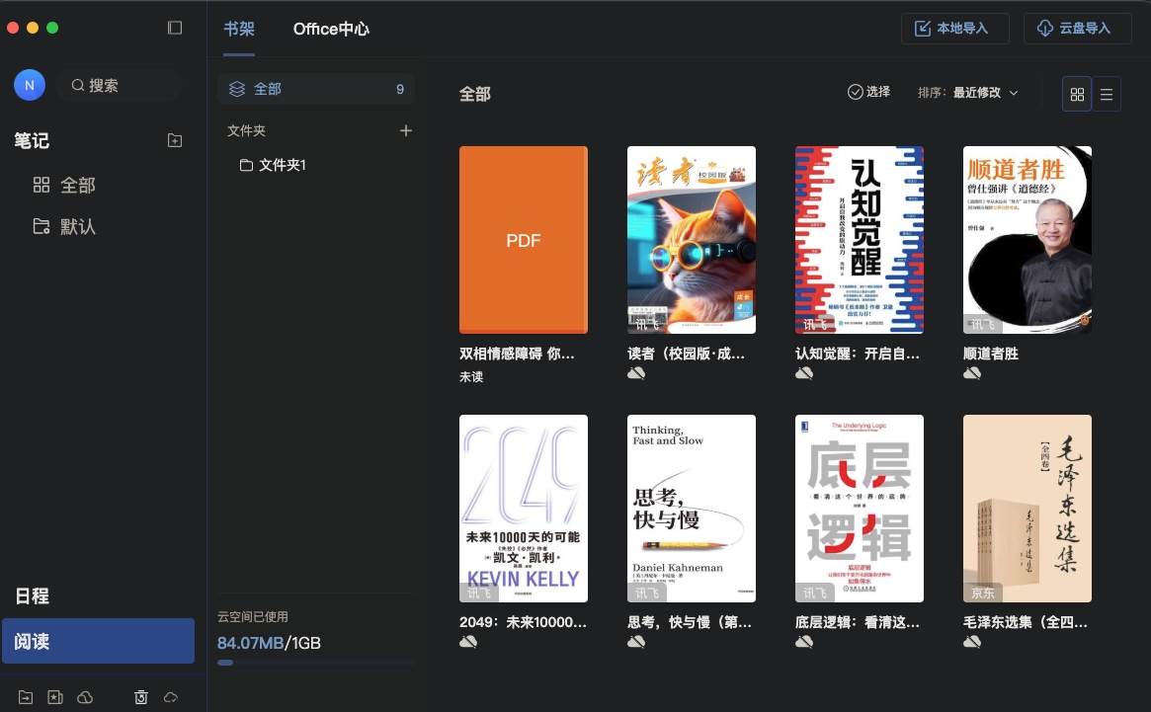Open the 日程 schedule section
The height and width of the screenshot is (712, 1151).
coord(32,596)
